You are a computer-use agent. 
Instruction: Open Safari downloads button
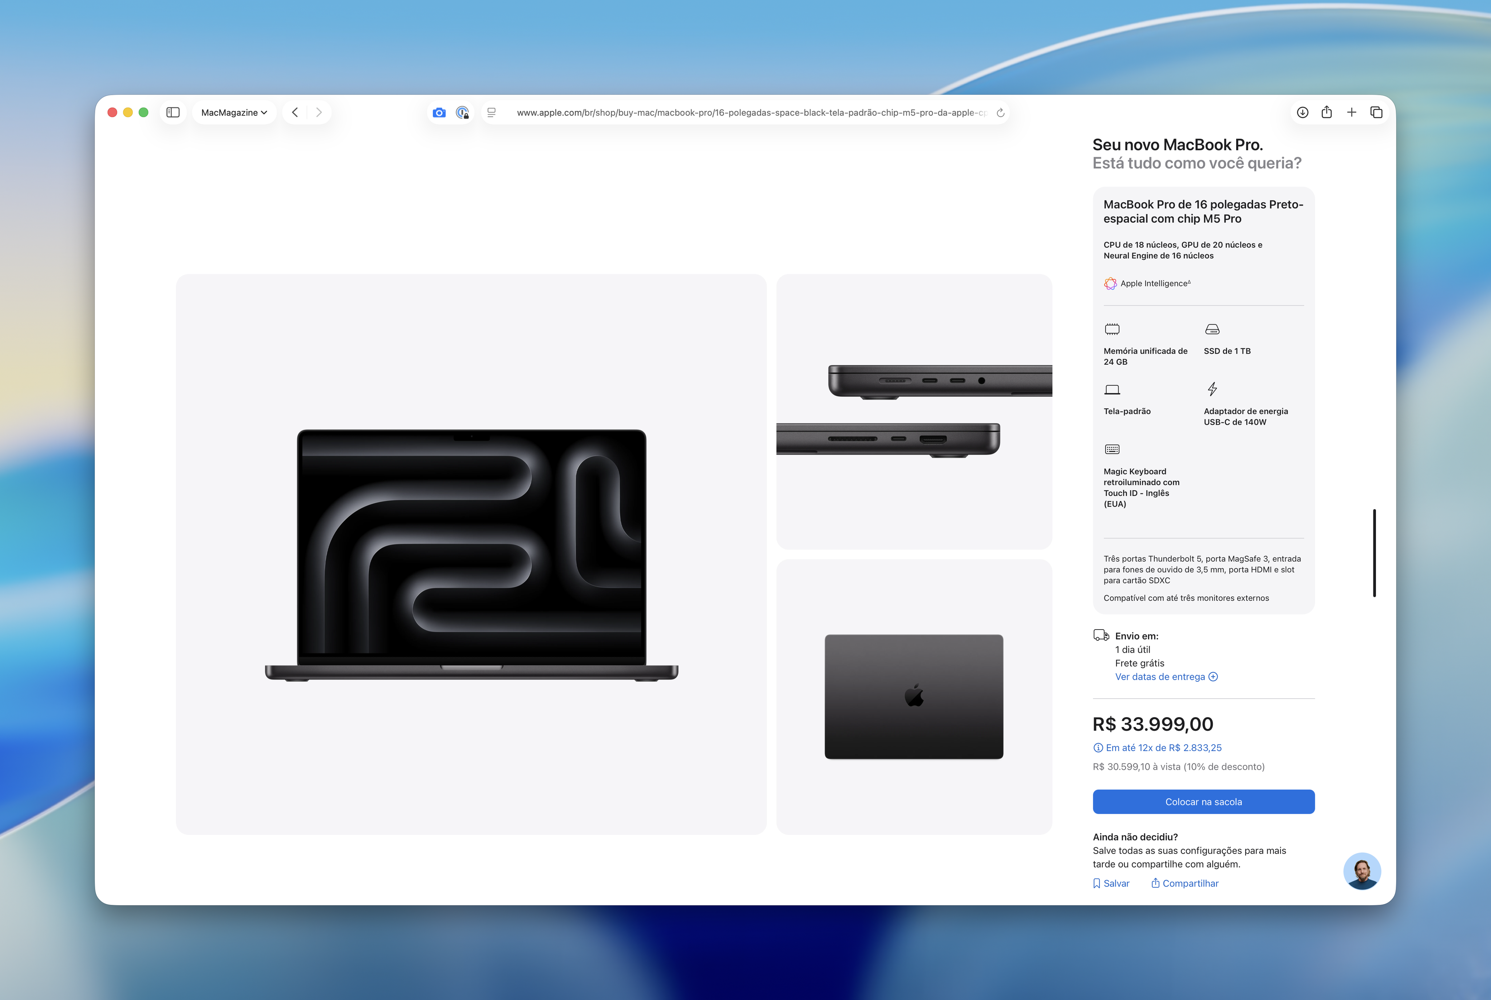1302,112
